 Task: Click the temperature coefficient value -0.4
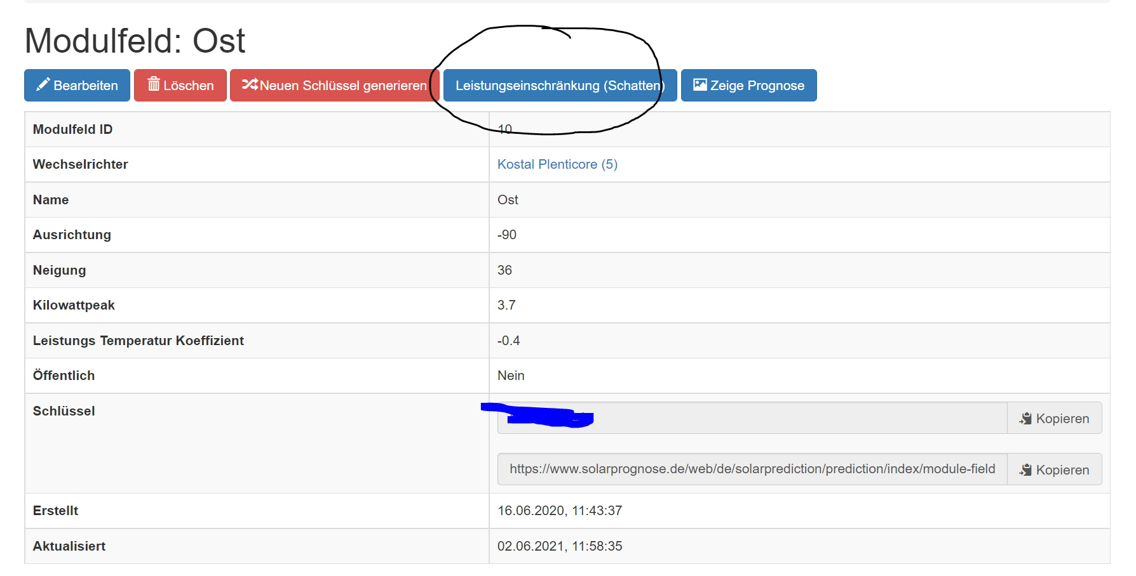(x=508, y=341)
